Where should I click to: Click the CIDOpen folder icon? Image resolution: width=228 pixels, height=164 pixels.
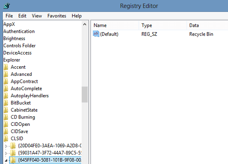coord(6,124)
